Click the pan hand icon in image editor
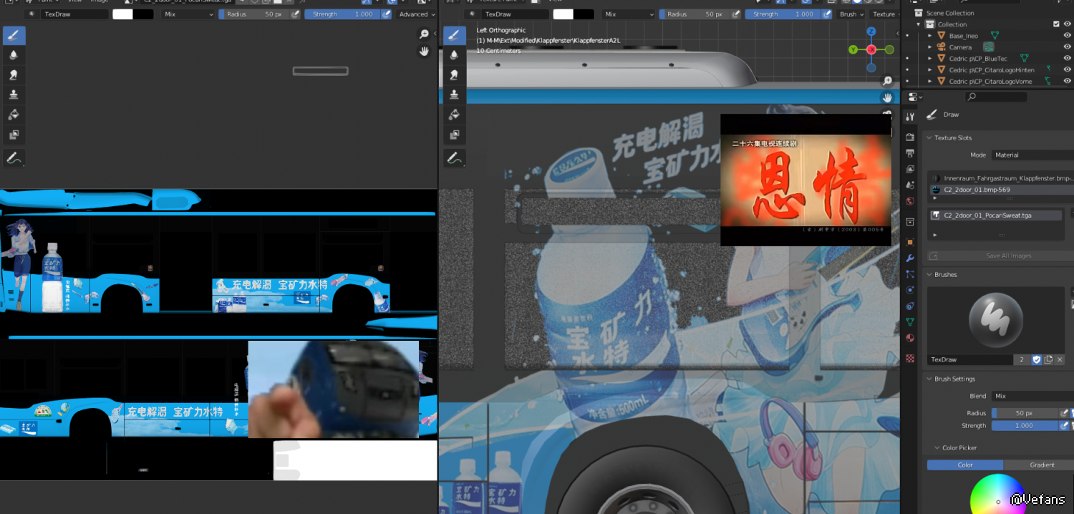This screenshot has height=514, width=1074. point(424,51)
